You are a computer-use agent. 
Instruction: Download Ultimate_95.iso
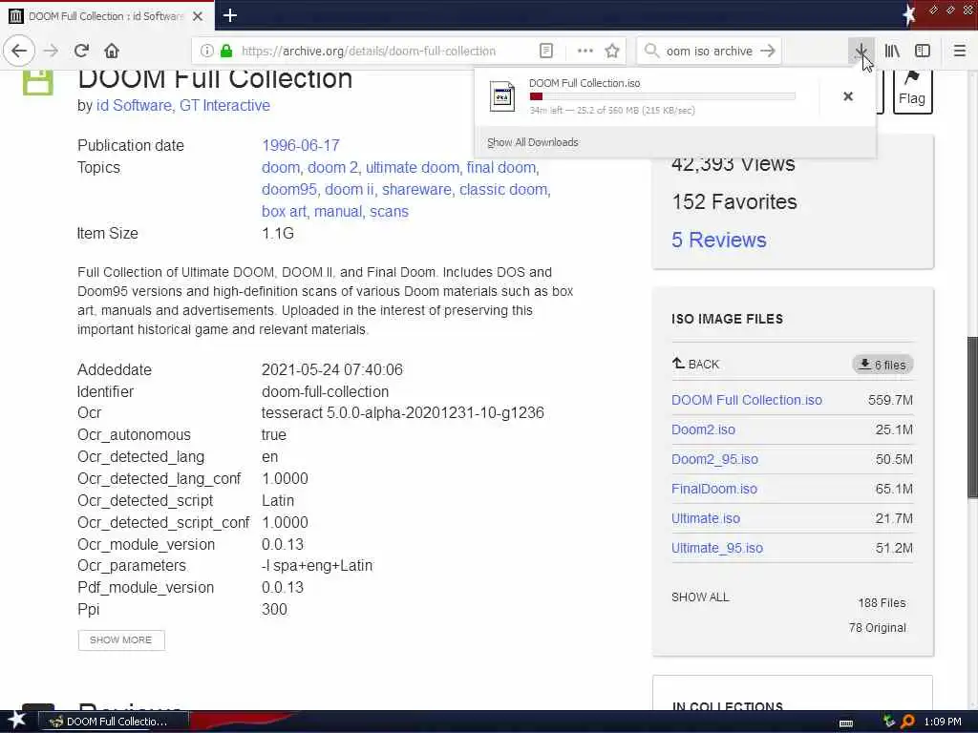pos(716,548)
